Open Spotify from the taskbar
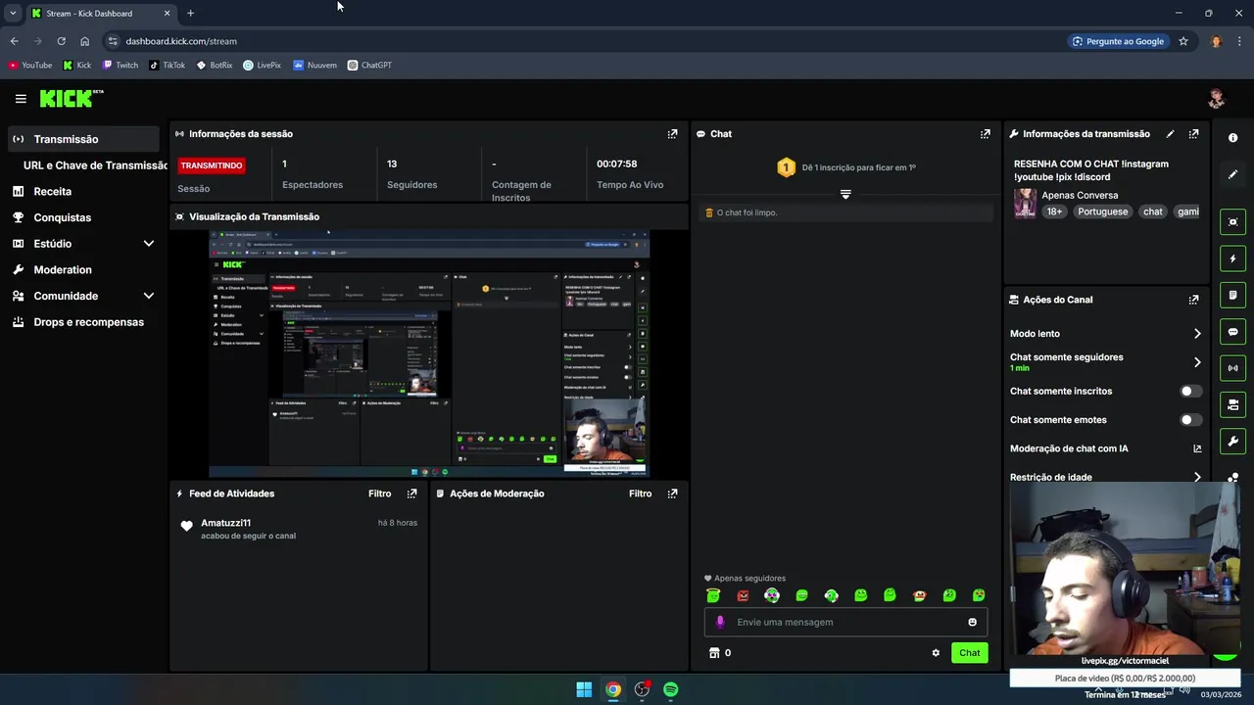Viewport: 1254px width, 705px height. (x=671, y=689)
